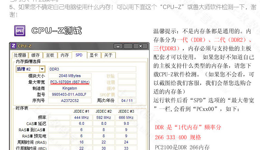Screen dimensions: 260x150
Task: Select the 主板 tab
Action: tap(50, 55)
